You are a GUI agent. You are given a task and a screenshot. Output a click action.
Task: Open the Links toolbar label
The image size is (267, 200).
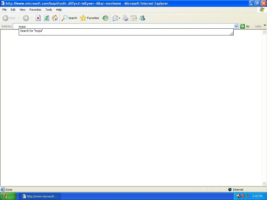(258, 26)
